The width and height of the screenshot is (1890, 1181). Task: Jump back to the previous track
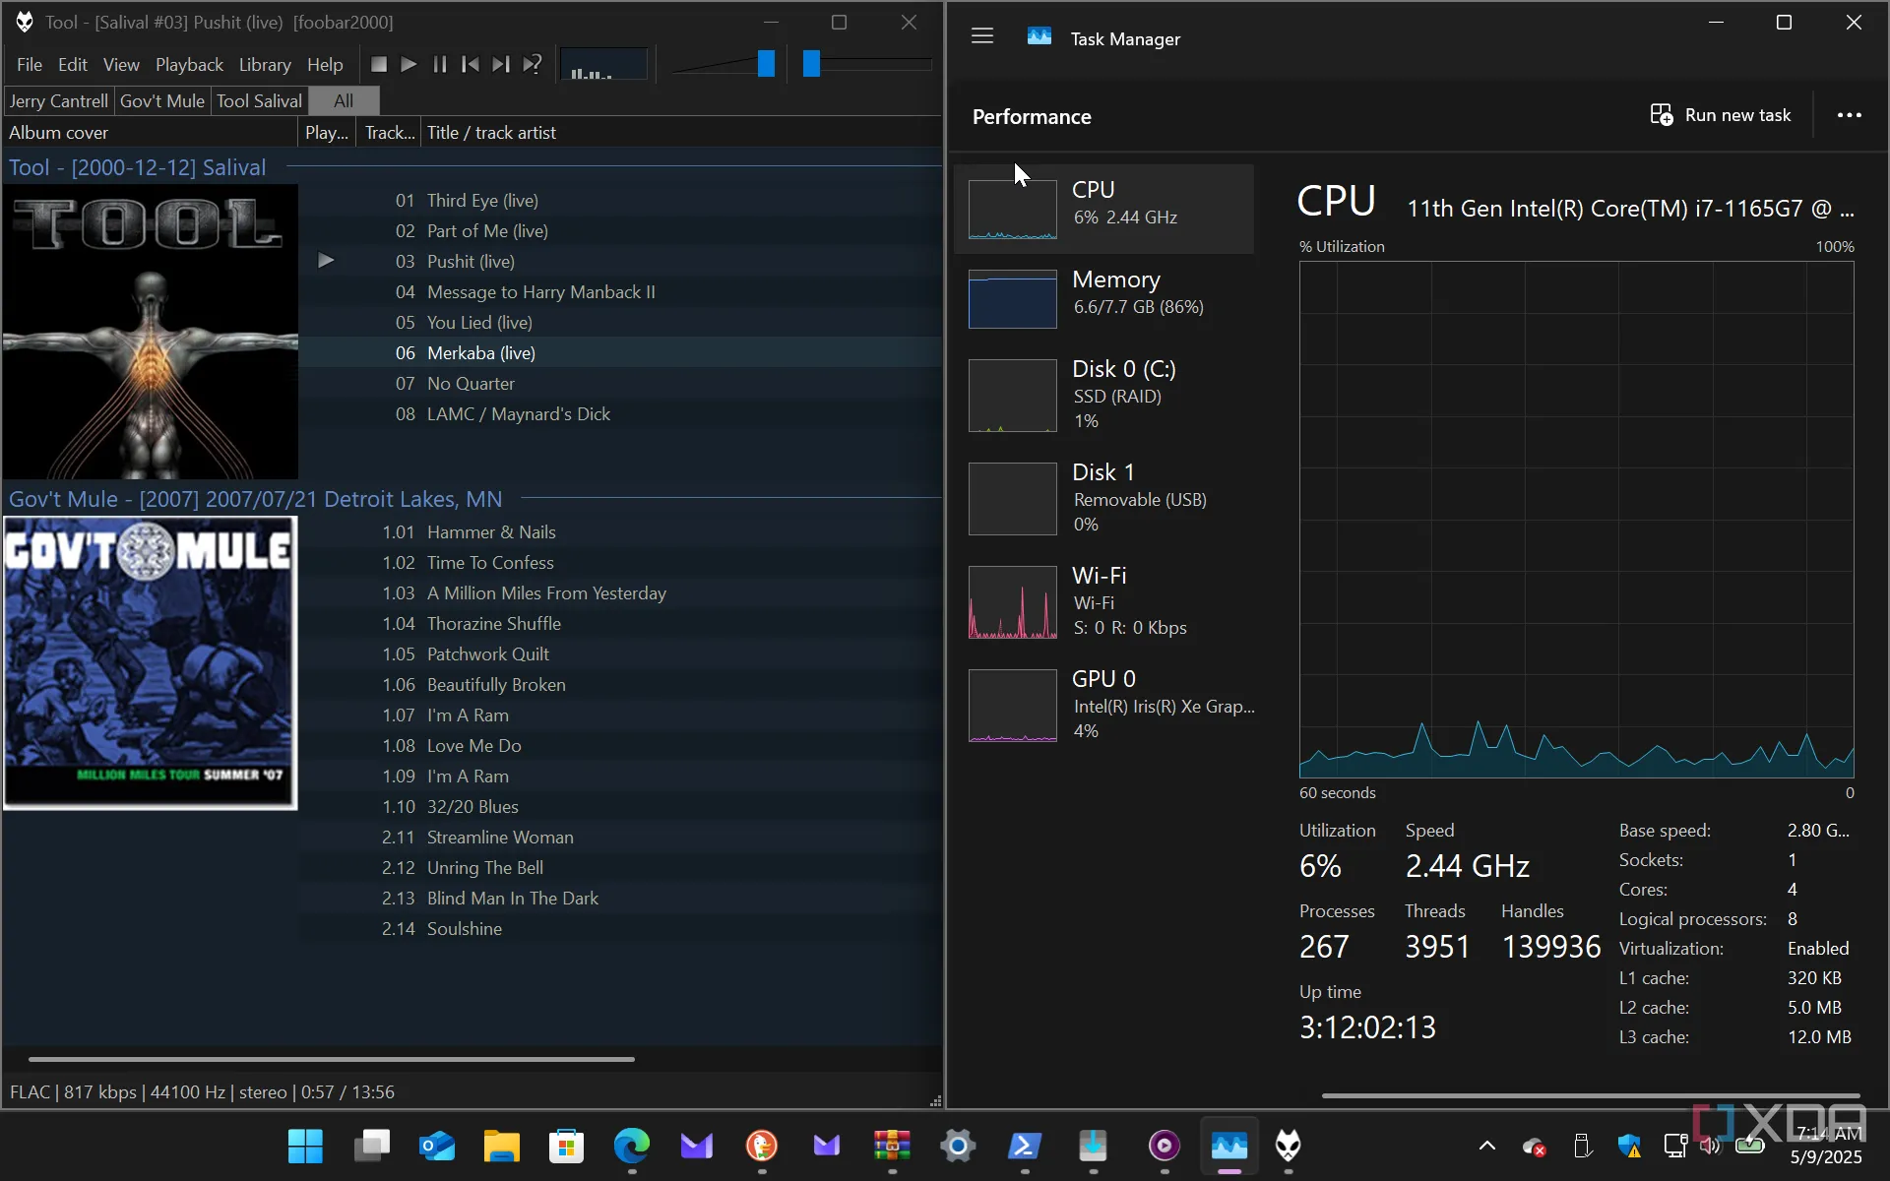471,64
